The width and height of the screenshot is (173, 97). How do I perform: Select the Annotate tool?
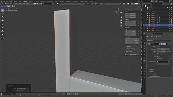coord(2,31)
